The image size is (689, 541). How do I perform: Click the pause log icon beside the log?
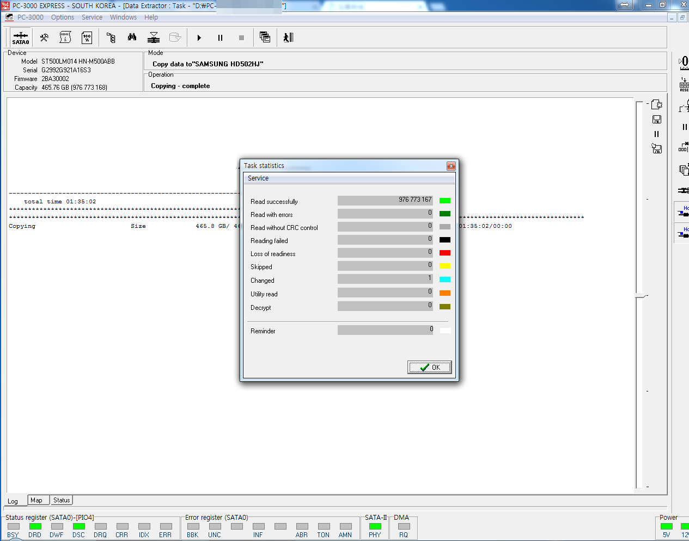[x=656, y=134]
